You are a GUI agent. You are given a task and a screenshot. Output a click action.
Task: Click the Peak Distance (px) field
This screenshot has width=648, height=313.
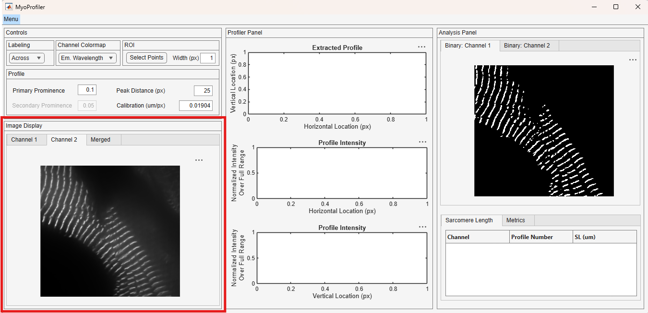tap(203, 91)
